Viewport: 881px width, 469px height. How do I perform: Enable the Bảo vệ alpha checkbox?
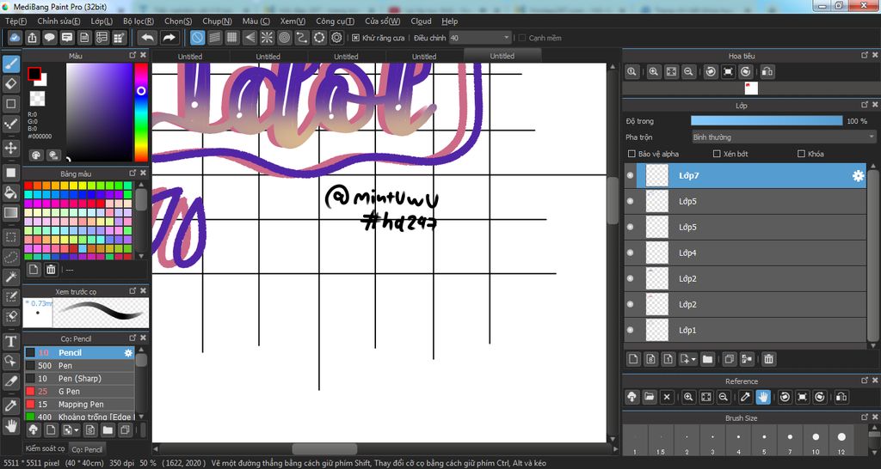[631, 154]
